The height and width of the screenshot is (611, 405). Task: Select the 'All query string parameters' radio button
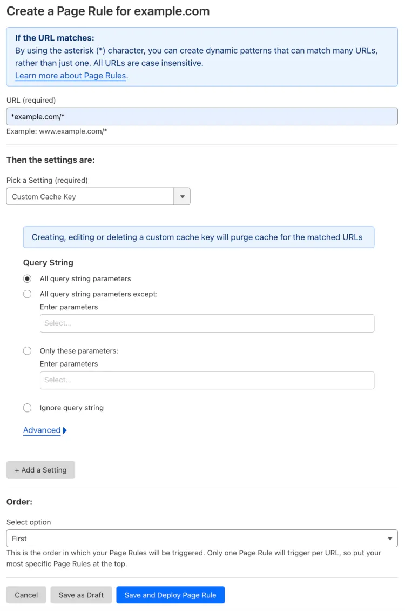coord(27,278)
